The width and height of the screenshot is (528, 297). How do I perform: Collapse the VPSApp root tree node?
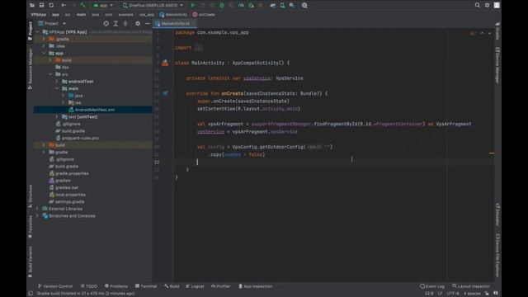(x=38, y=32)
